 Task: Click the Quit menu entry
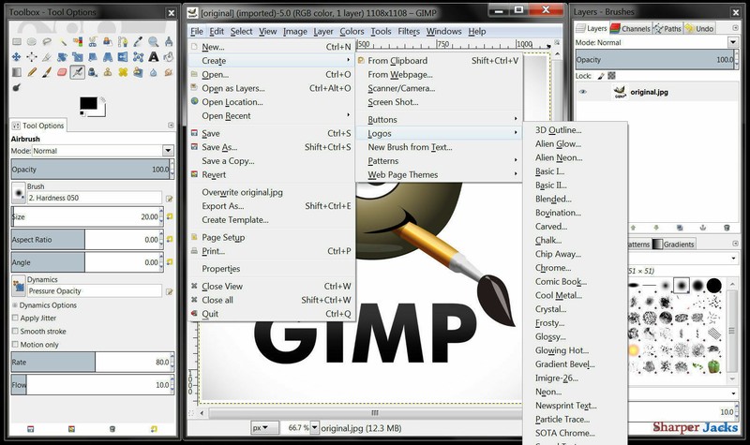[272, 314]
